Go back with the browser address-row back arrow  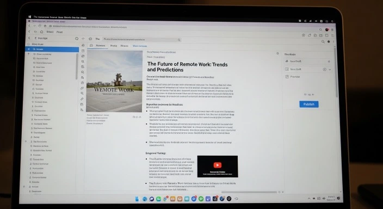pyautogui.click(x=29, y=26)
